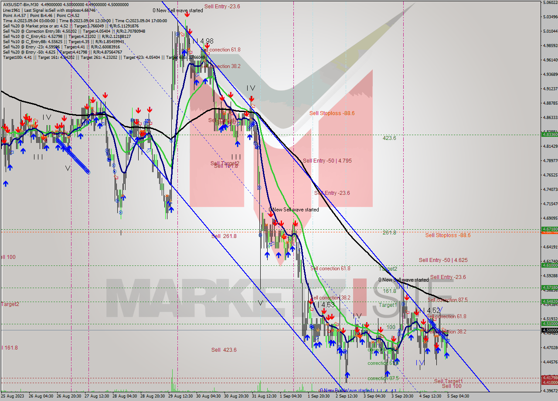The width and height of the screenshot is (558, 401).
Task: Click 'Sell %20 @ Entry -50: 4.625' info line
Action: [62, 52]
